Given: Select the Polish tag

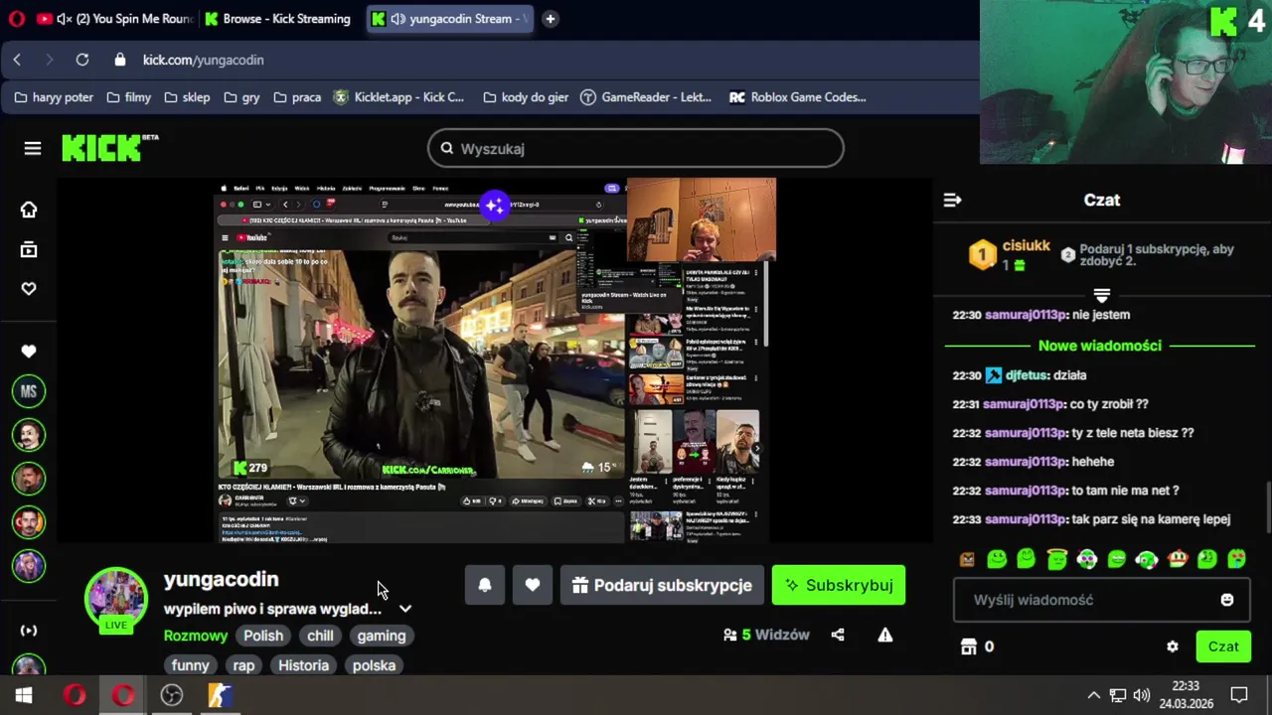Looking at the screenshot, I should 263,636.
